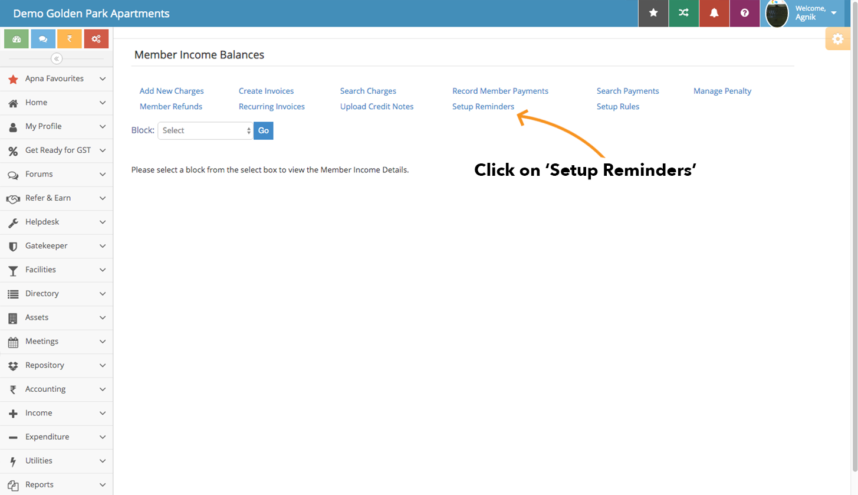
Task: Expand the Income menu in the sidebar
Action: click(x=37, y=413)
